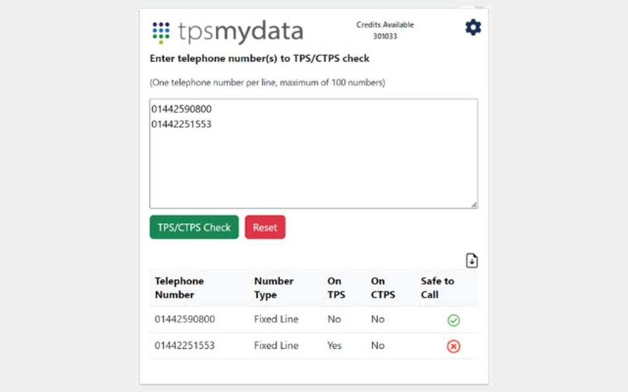This screenshot has height=392, width=628.
Task: Select the green check in the Safe to Call column
Action: pos(453,319)
